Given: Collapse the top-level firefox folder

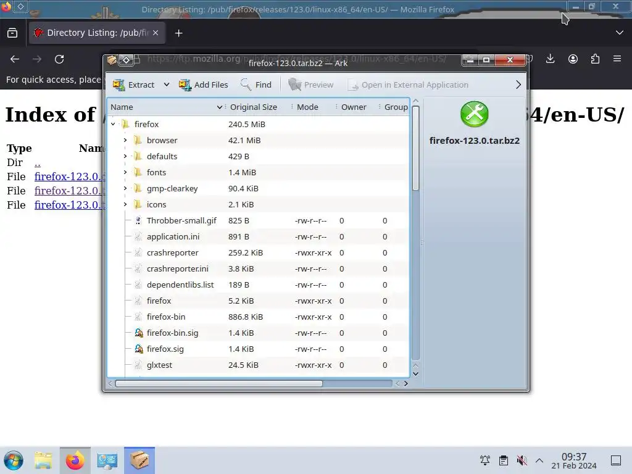Looking at the screenshot, I should tap(114, 124).
